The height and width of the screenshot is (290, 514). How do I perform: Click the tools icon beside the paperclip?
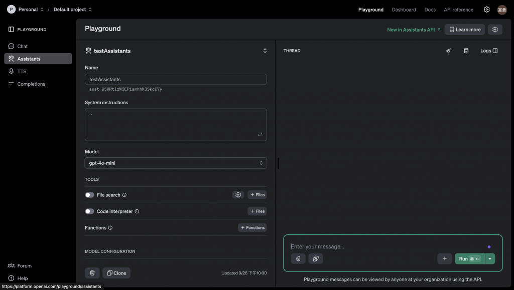[316, 258]
